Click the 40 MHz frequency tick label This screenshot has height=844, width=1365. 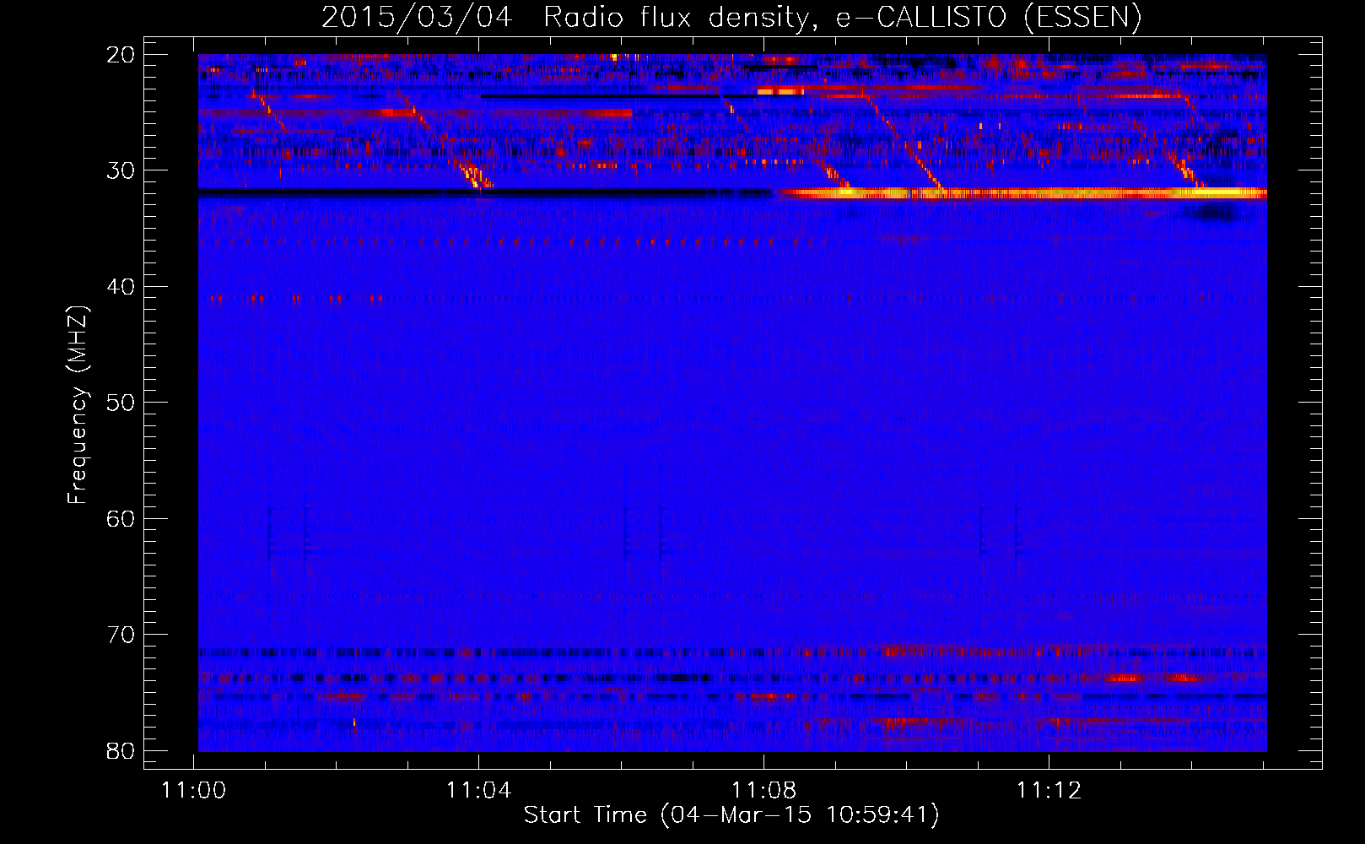click(121, 287)
